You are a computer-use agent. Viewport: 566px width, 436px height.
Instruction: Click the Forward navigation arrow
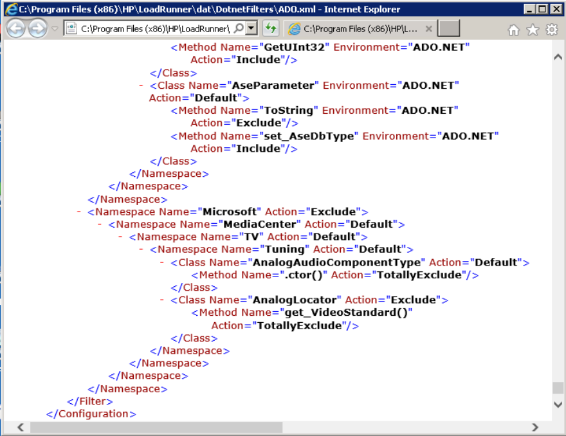coord(37,28)
